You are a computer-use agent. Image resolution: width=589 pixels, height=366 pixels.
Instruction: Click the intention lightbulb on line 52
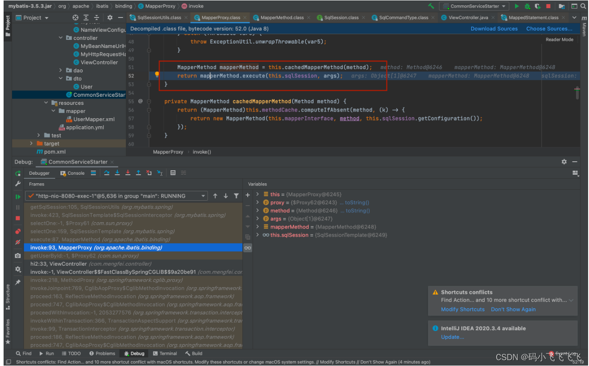pos(157,75)
